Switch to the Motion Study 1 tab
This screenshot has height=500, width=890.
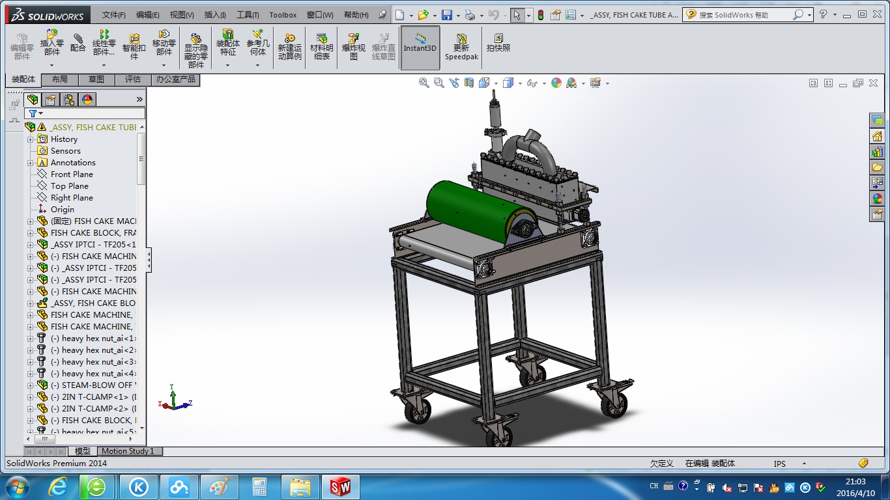click(129, 451)
